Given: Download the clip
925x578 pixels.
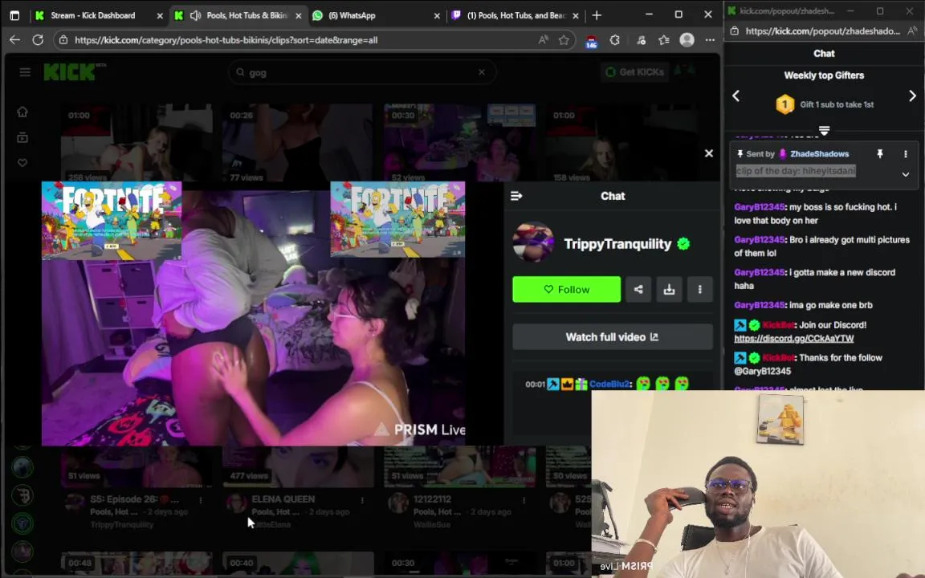Looking at the screenshot, I should (669, 289).
